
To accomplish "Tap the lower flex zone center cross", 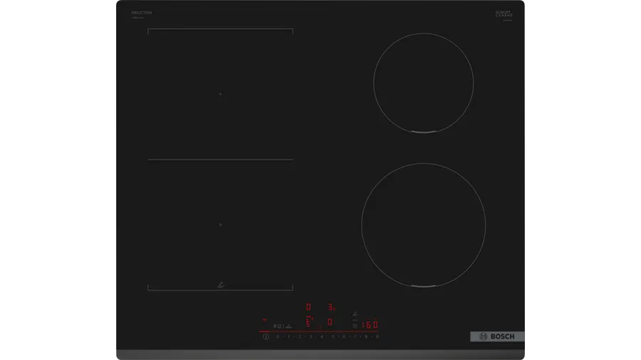I will pyautogui.click(x=220, y=225).
